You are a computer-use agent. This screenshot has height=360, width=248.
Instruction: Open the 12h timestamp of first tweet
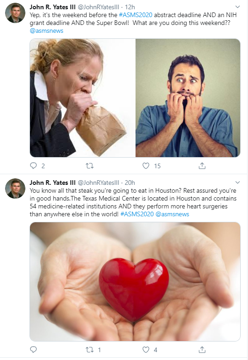click(130, 7)
